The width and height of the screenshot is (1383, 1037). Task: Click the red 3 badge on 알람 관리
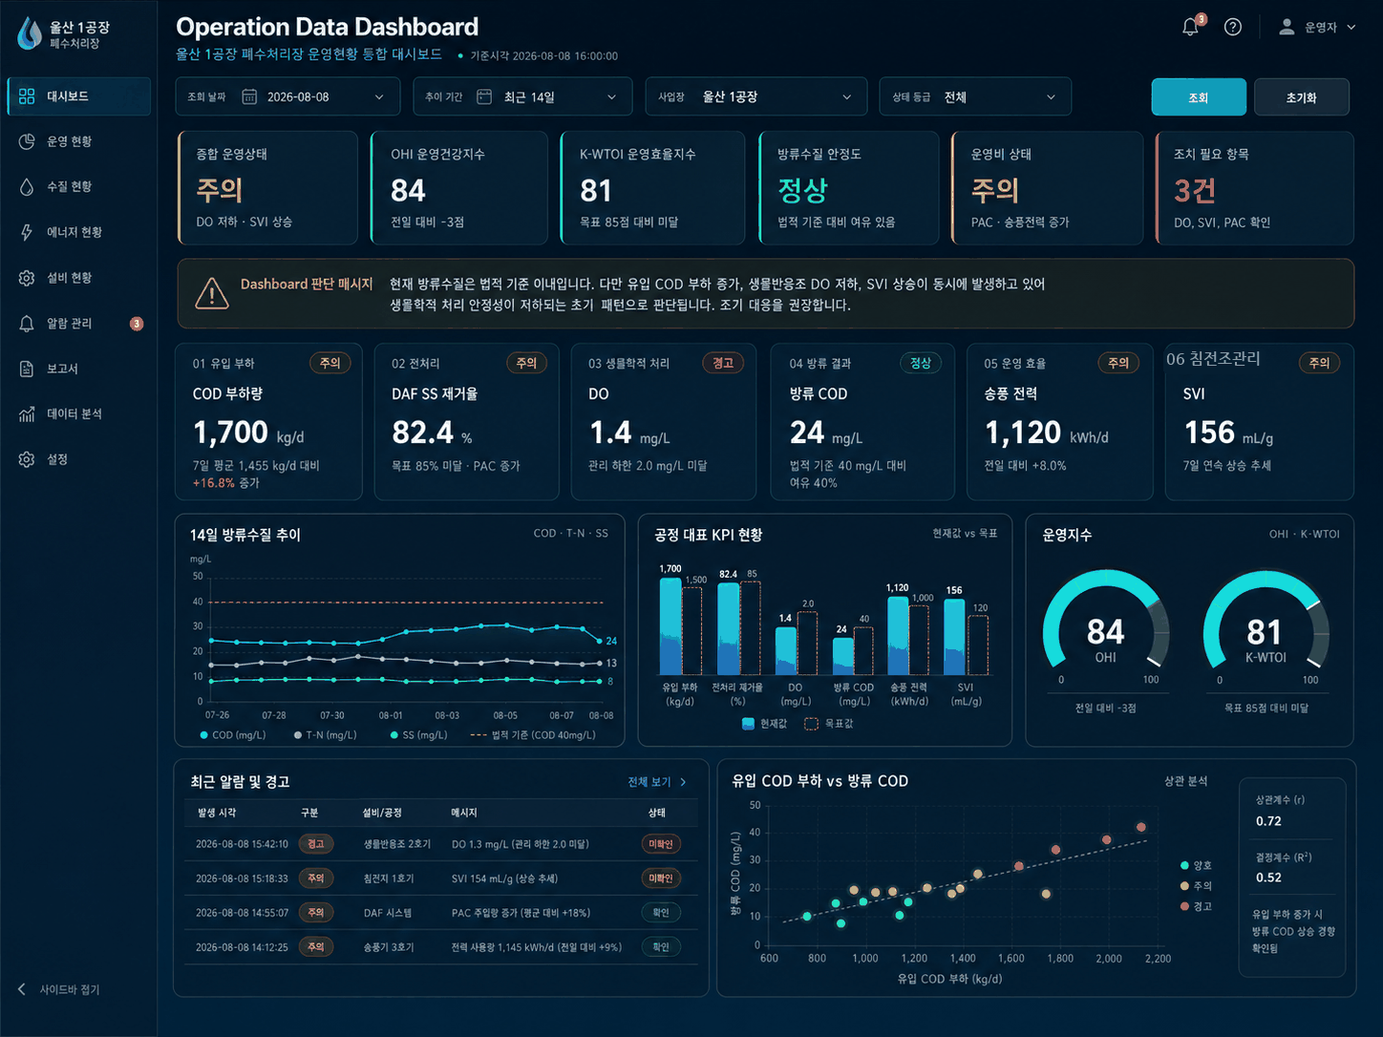pos(137,324)
